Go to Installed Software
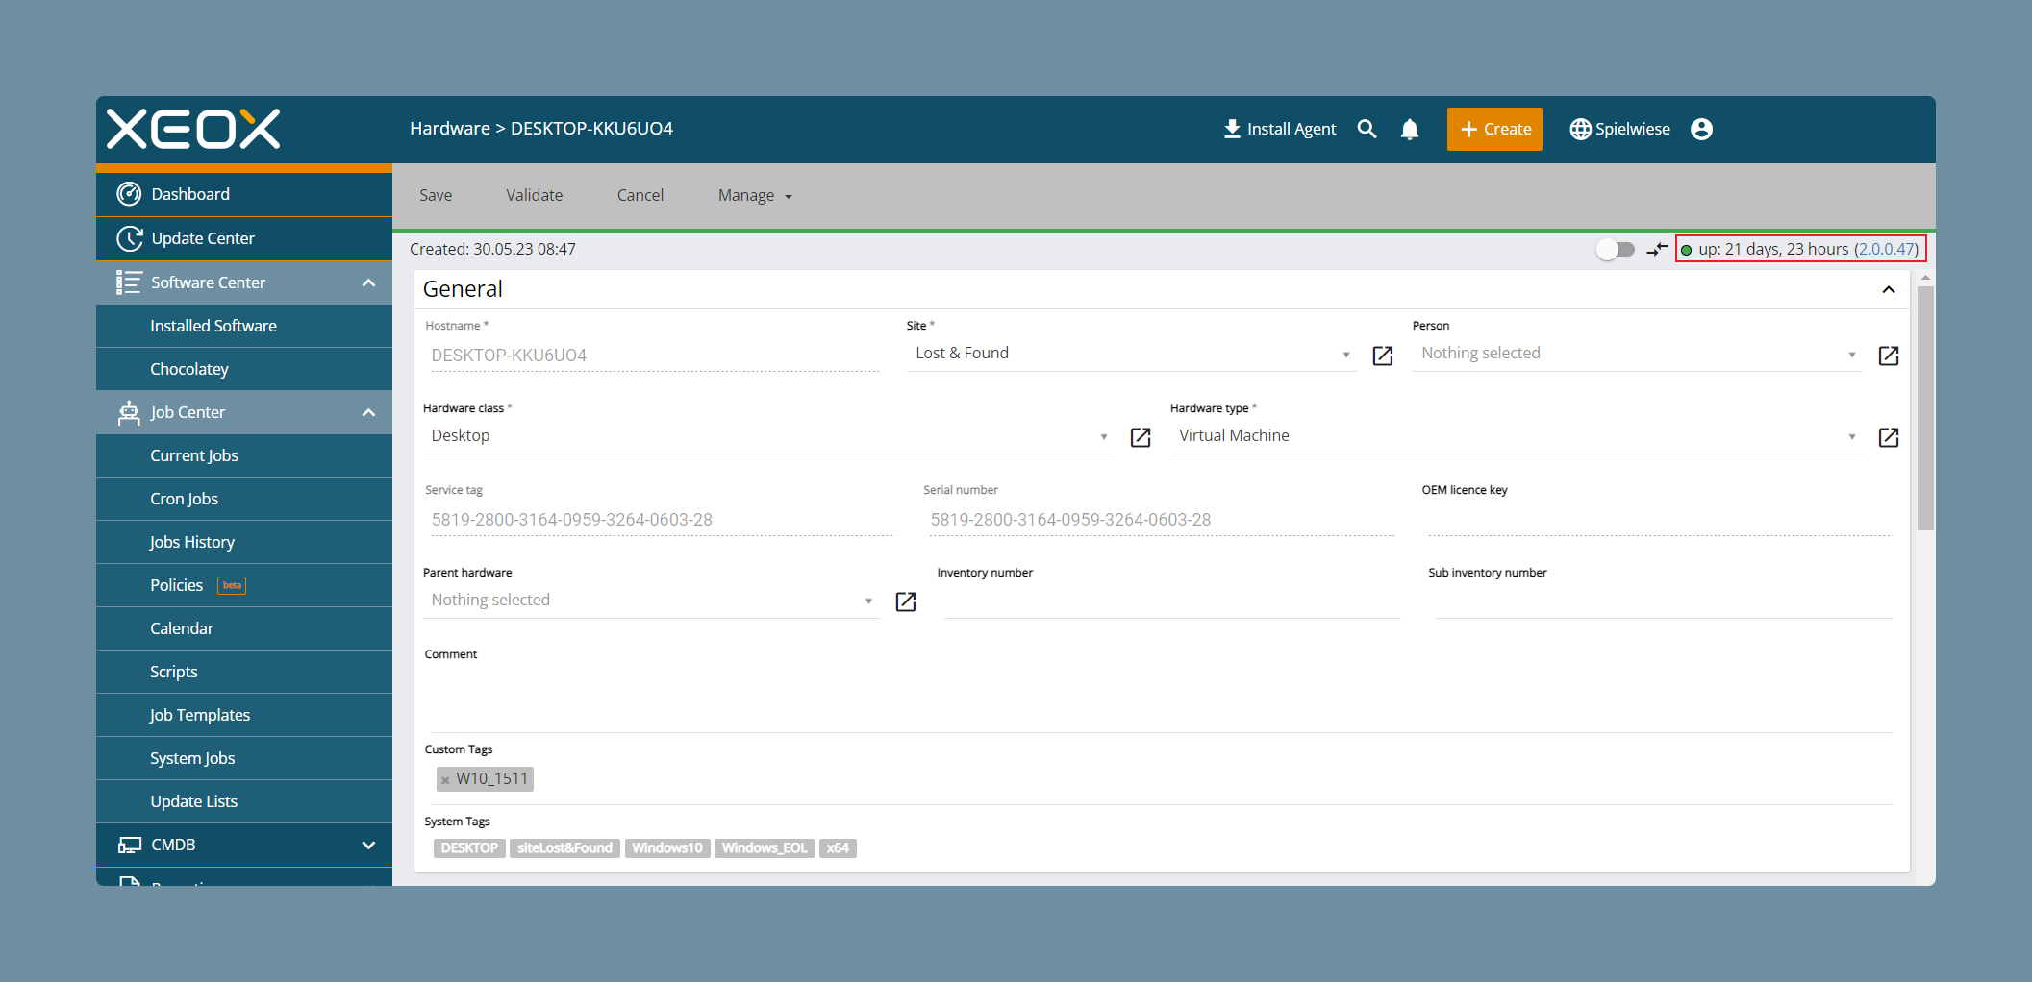The height and width of the screenshot is (982, 2032). click(x=244, y=326)
